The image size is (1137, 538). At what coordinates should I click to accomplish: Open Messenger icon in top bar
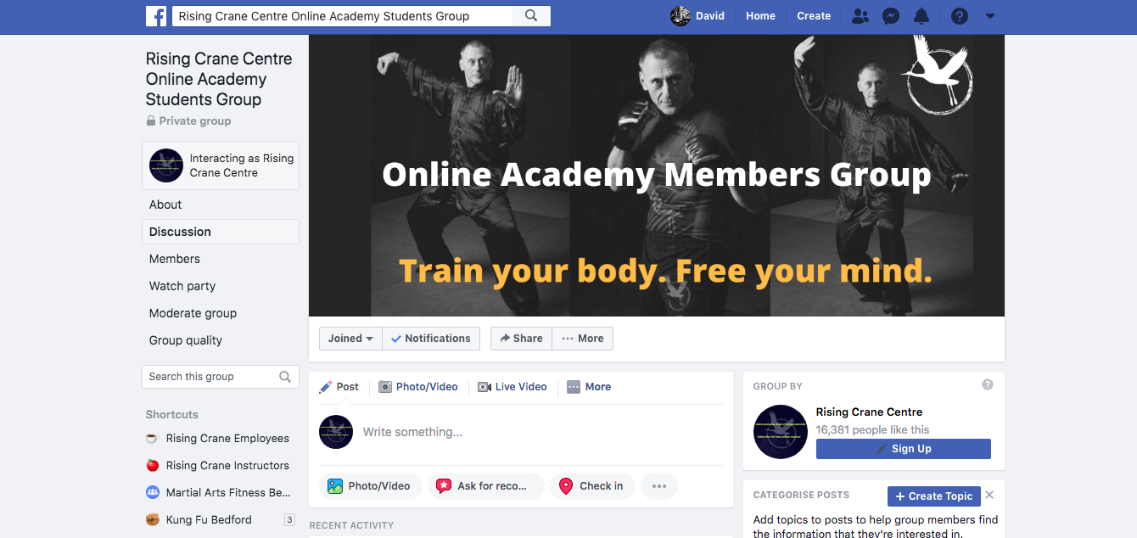click(x=890, y=16)
